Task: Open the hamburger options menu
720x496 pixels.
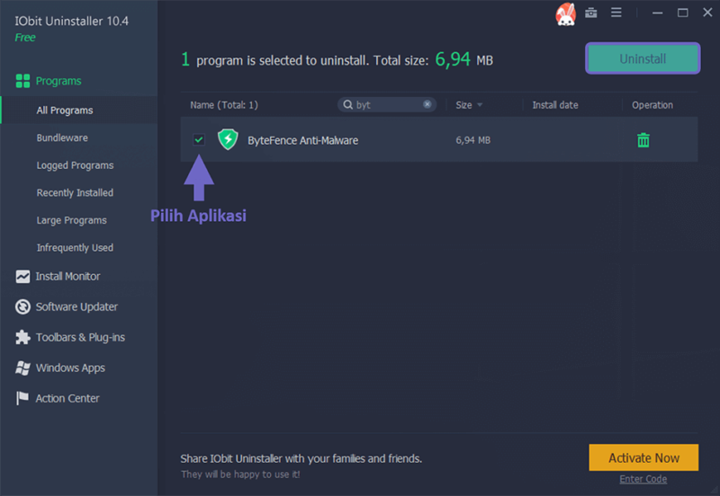Action: [616, 13]
